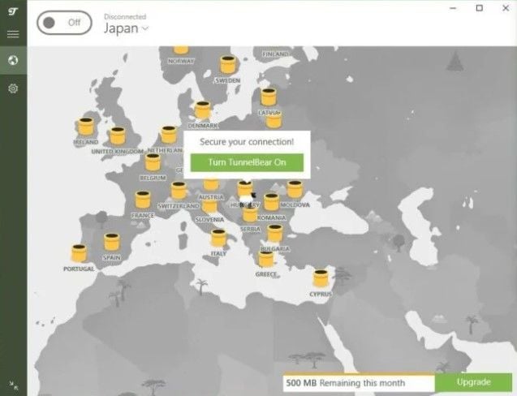Select the United Kingdom tunnel
The height and width of the screenshot is (396, 517).
tap(118, 136)
